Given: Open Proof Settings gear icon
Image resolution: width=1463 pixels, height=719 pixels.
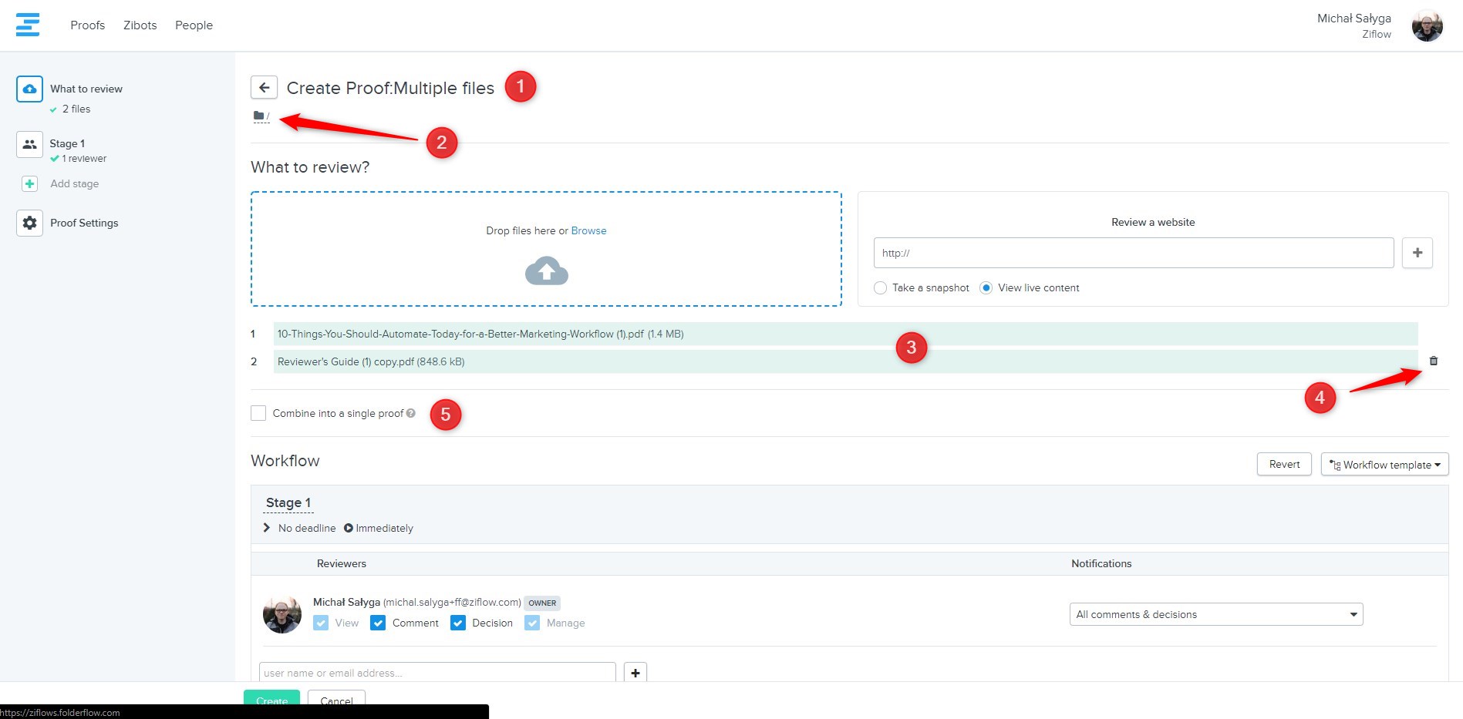Looking at the screenshot, I should coord(29,223).
